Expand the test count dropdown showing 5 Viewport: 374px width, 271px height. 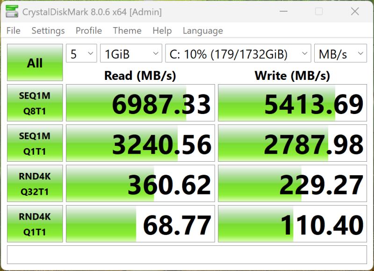click(81, 53)
